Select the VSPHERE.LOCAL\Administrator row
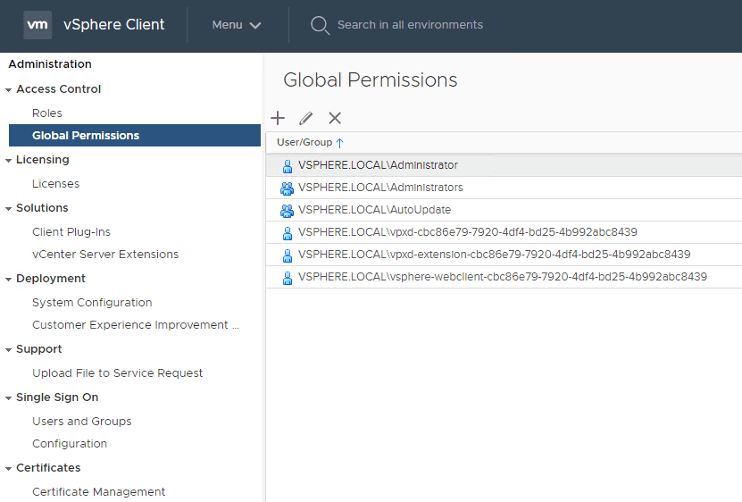This screenshot has width=742, height=502. 504,165
